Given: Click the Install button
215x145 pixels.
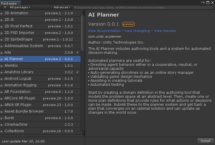Looking at the screenshot, I should click(205, 141).
